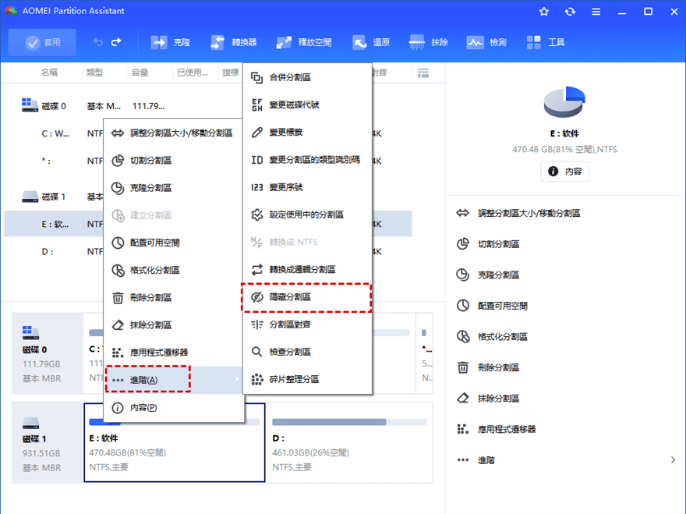Open the 抹除 wipe tool
686x514 pixels.
(x=428, y=42)
